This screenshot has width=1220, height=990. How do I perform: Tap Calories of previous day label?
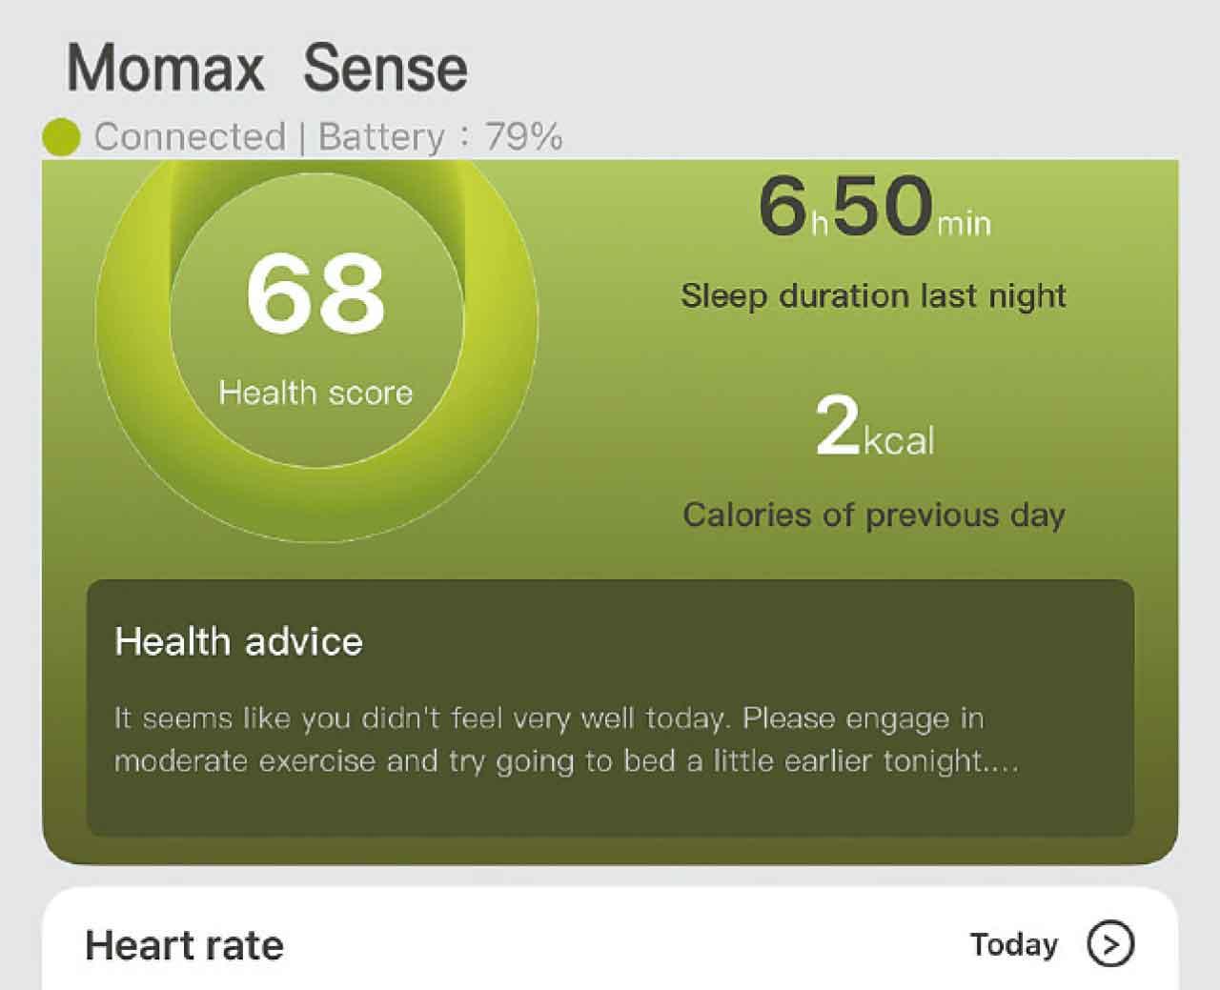tap(873, 515)
